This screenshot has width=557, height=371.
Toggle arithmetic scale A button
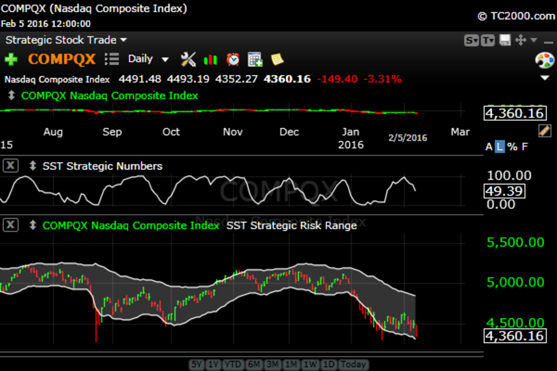pos(488,147)
